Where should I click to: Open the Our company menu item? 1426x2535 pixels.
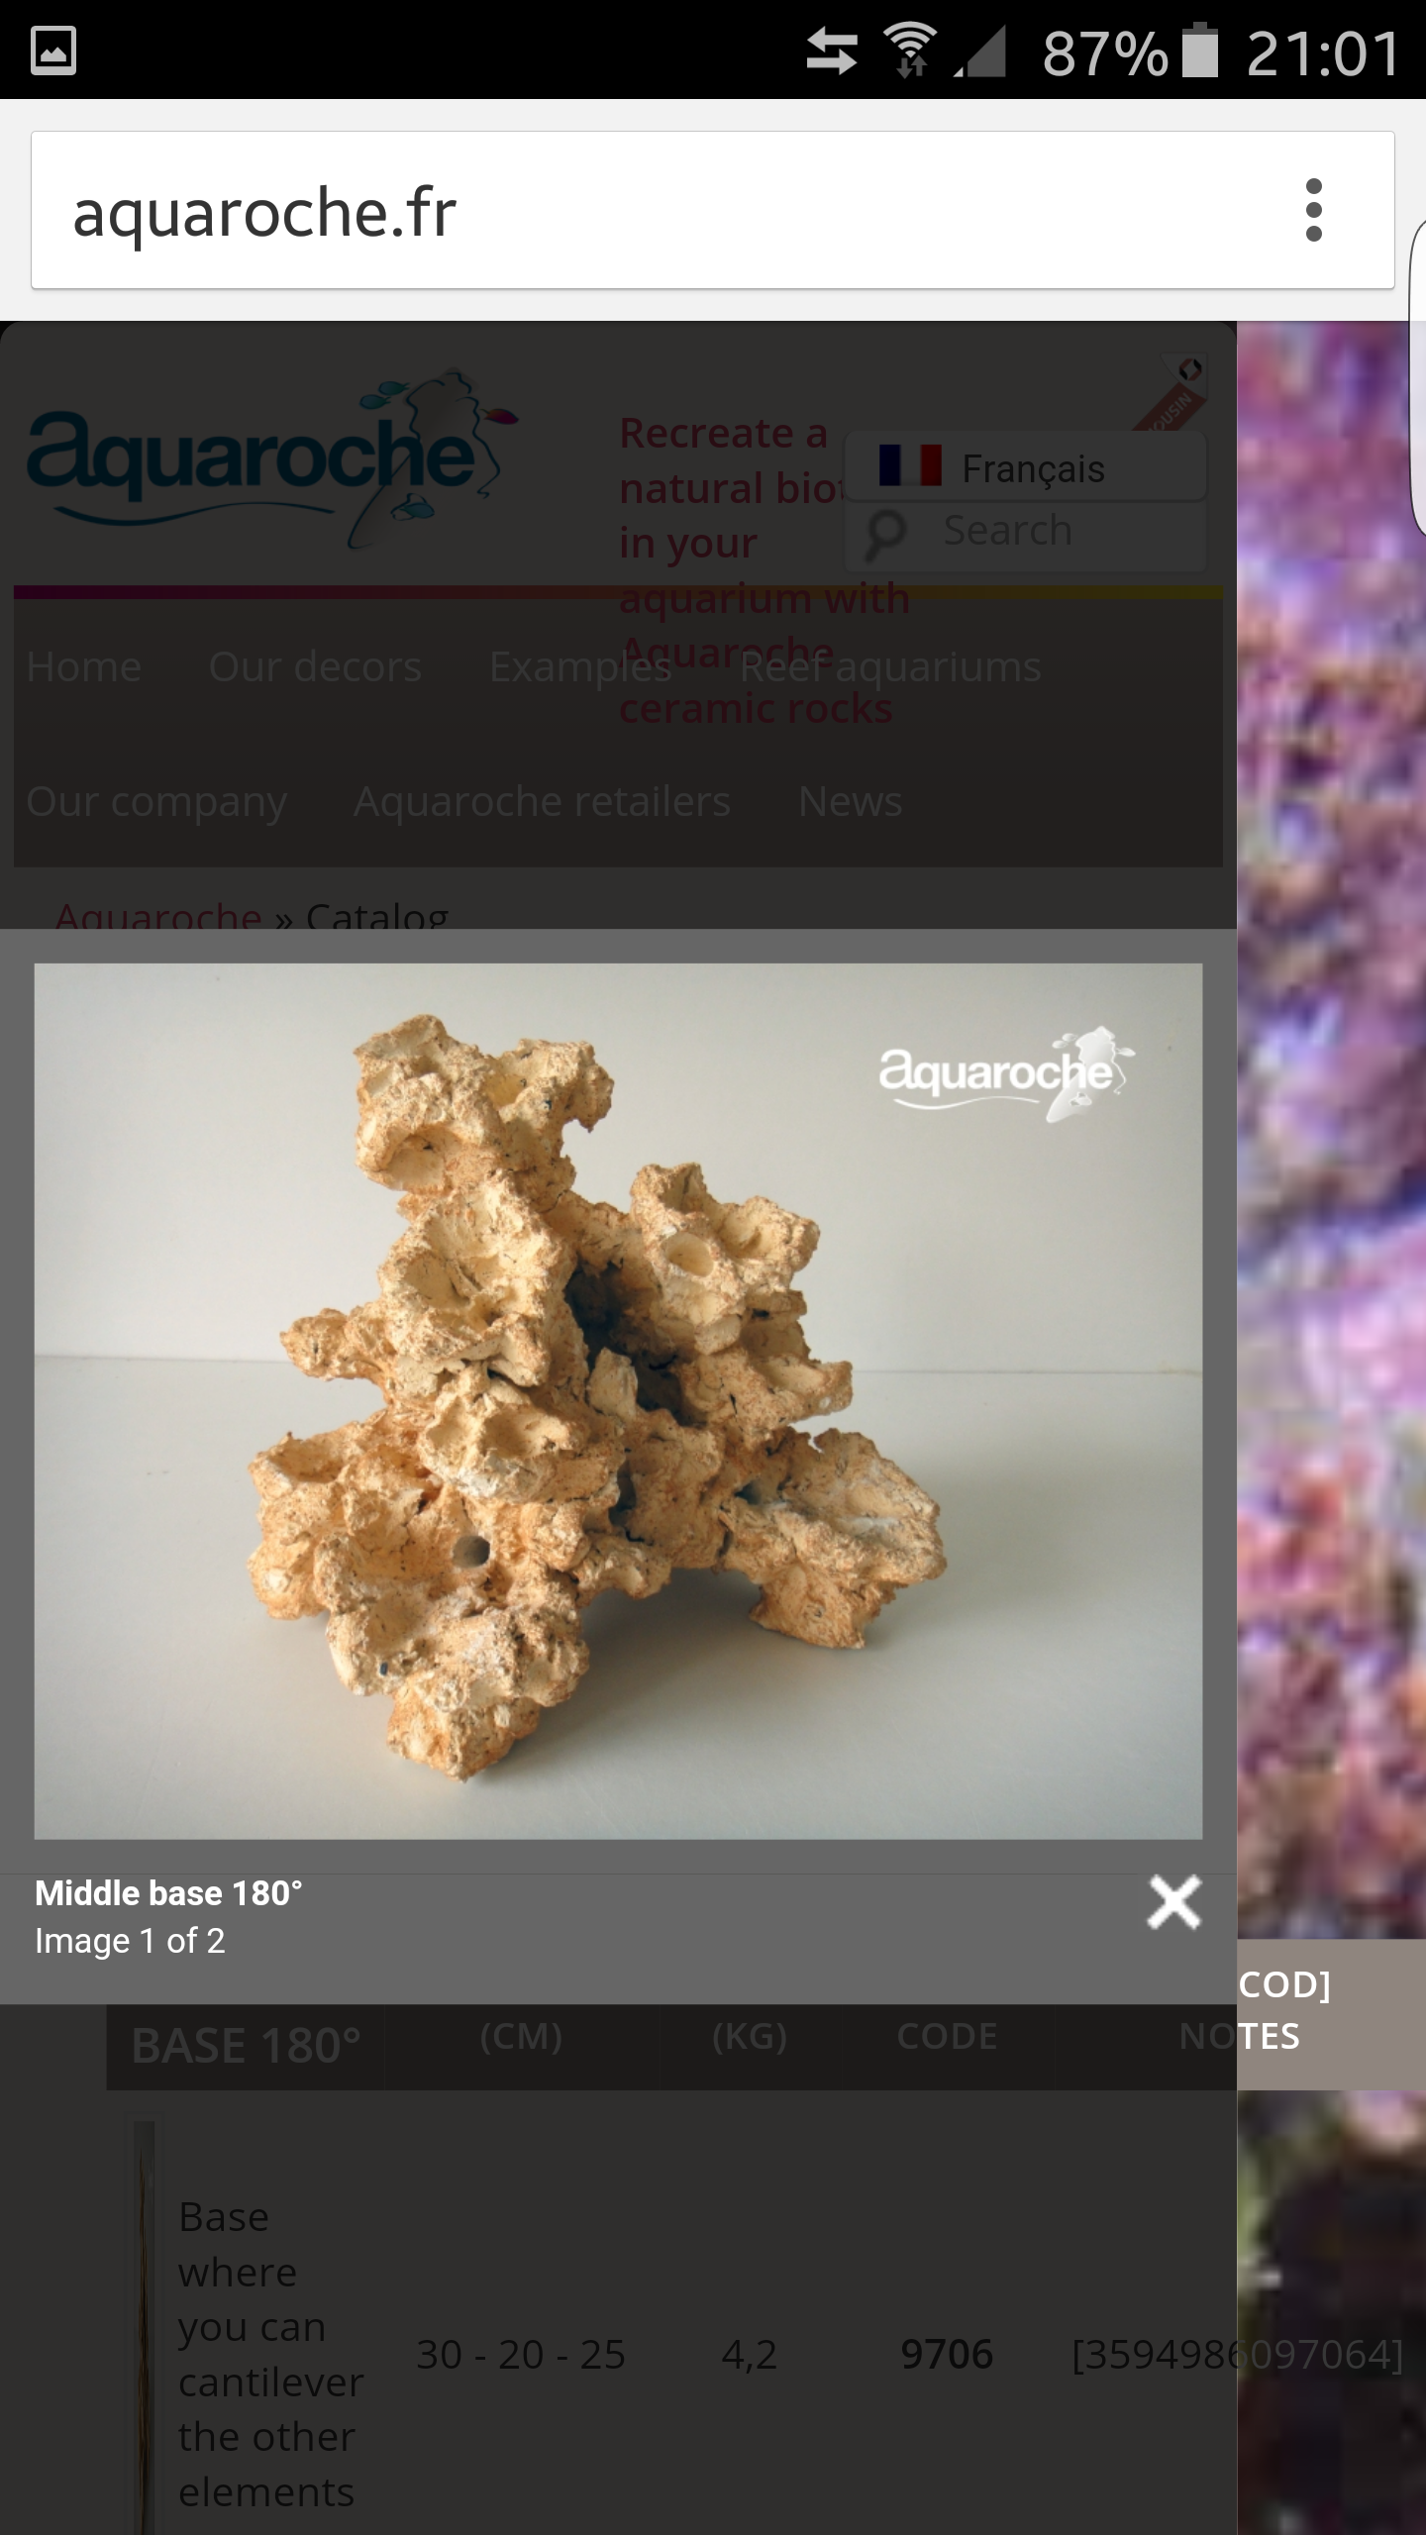pos(156,803)
